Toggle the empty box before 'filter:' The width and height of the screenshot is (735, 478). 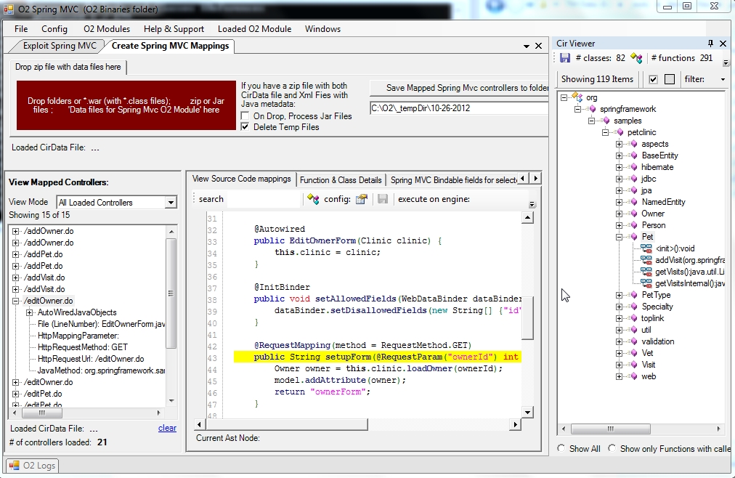(670, 79)
